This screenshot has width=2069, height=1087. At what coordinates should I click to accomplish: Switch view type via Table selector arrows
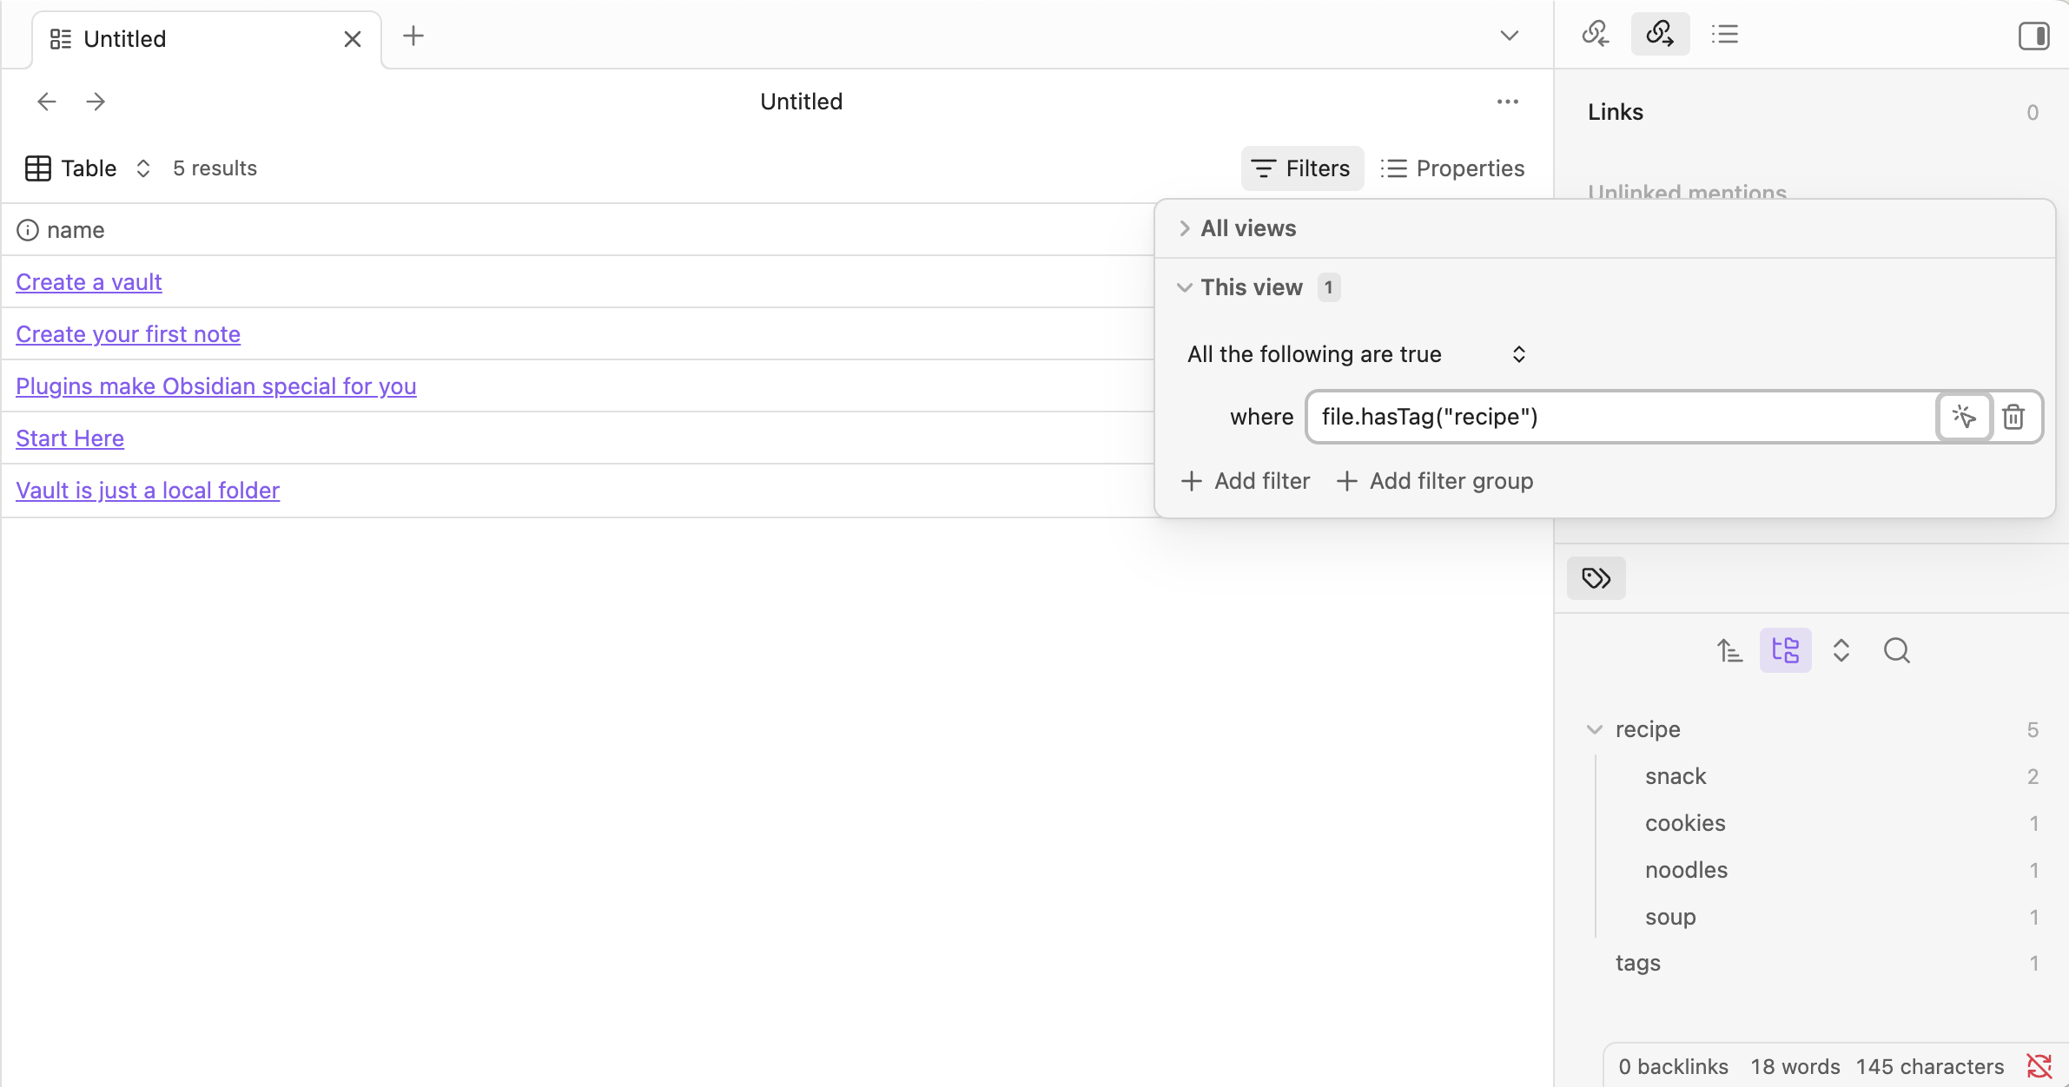point(143,168)
